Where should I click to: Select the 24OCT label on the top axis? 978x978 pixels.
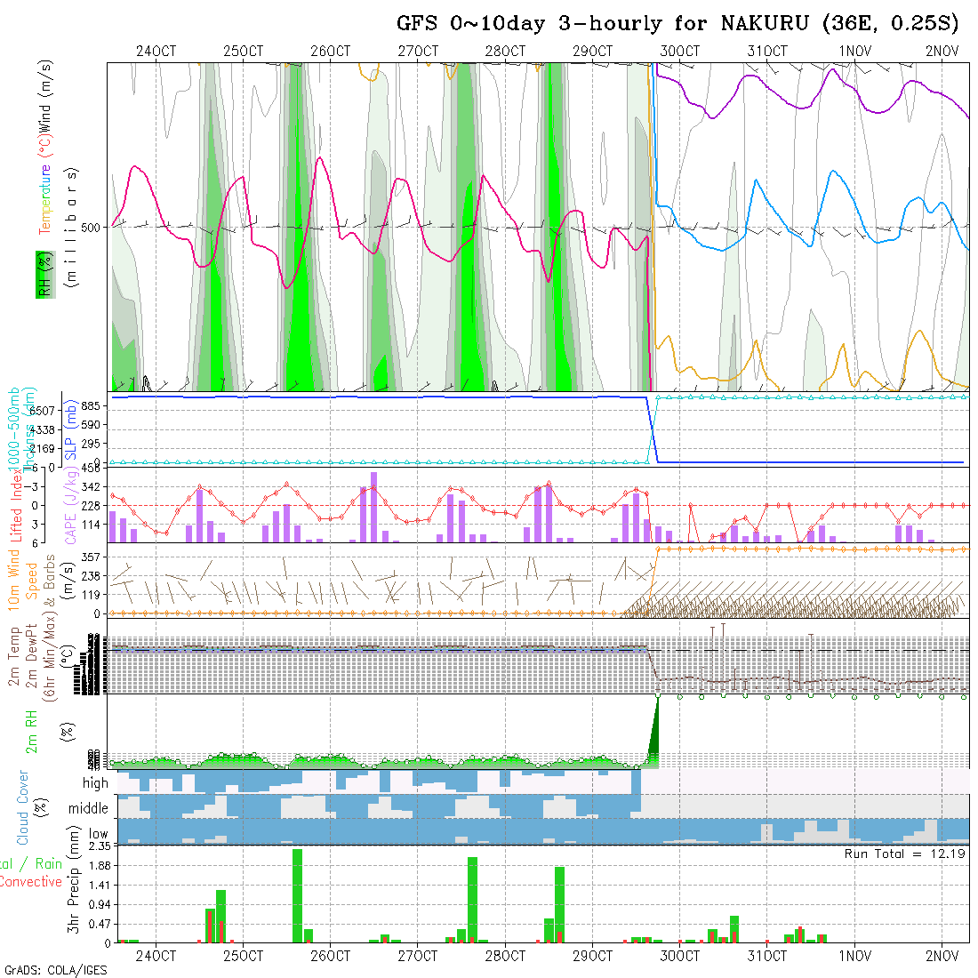(156, 52)
